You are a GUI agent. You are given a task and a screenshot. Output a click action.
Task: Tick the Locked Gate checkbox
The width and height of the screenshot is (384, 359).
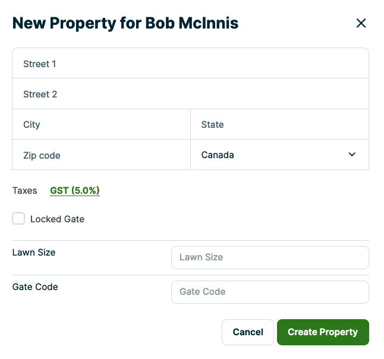(19, 219)
